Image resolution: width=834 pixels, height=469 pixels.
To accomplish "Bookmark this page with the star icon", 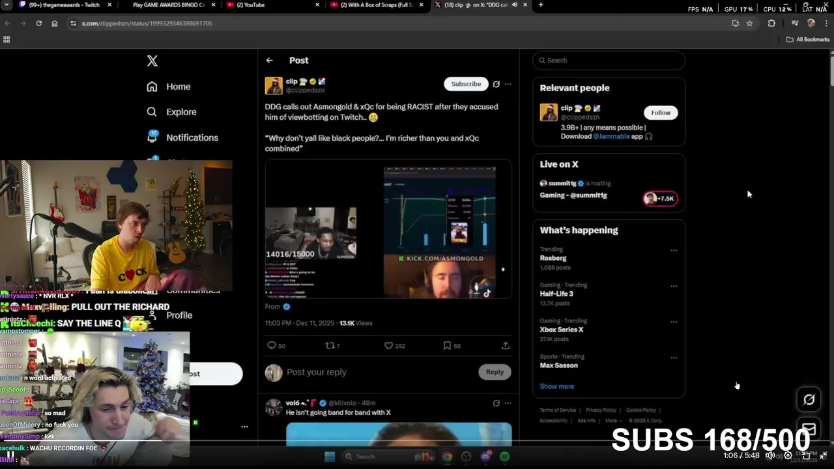I will (x=749, y=23).
